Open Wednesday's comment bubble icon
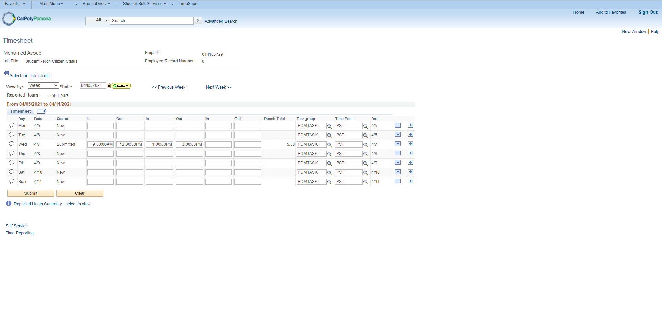The width and height of the screenshot is (662, 334). pyautogui.click(x=12, y=144)
